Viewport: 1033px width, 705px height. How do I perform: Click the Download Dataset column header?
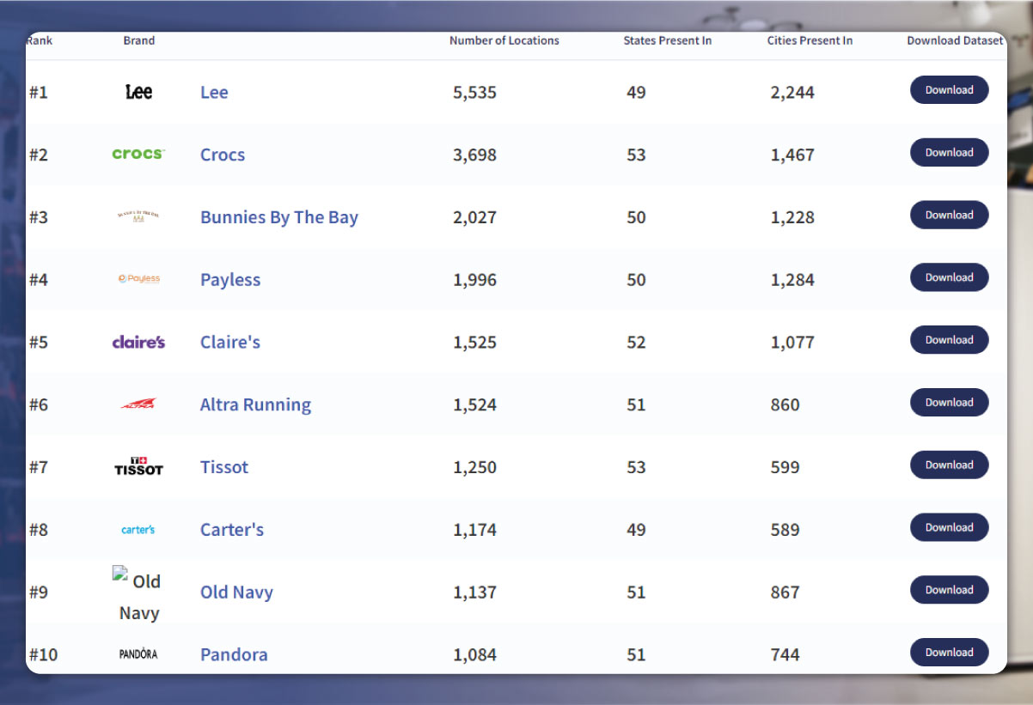pos(955,40)
